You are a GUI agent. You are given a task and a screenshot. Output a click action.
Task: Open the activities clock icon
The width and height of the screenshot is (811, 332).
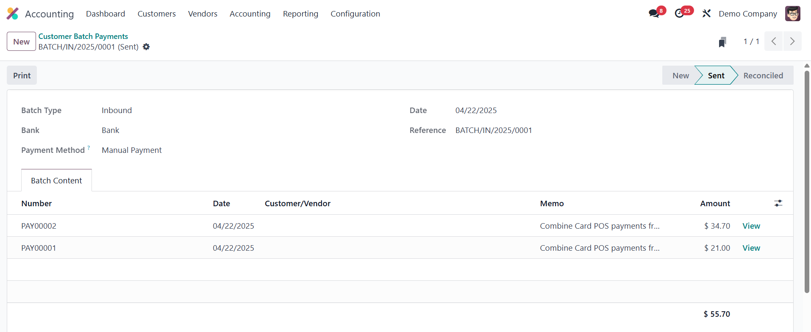[x=679, y=14]
